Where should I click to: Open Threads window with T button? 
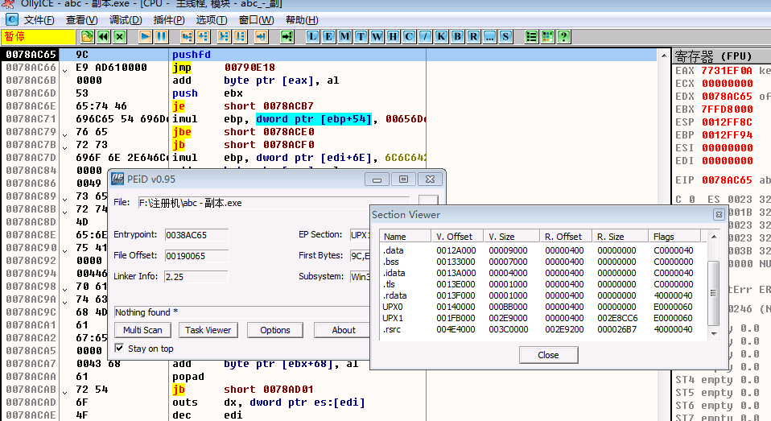pos(361,37)
